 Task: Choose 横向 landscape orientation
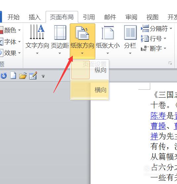tap(90, 90)
